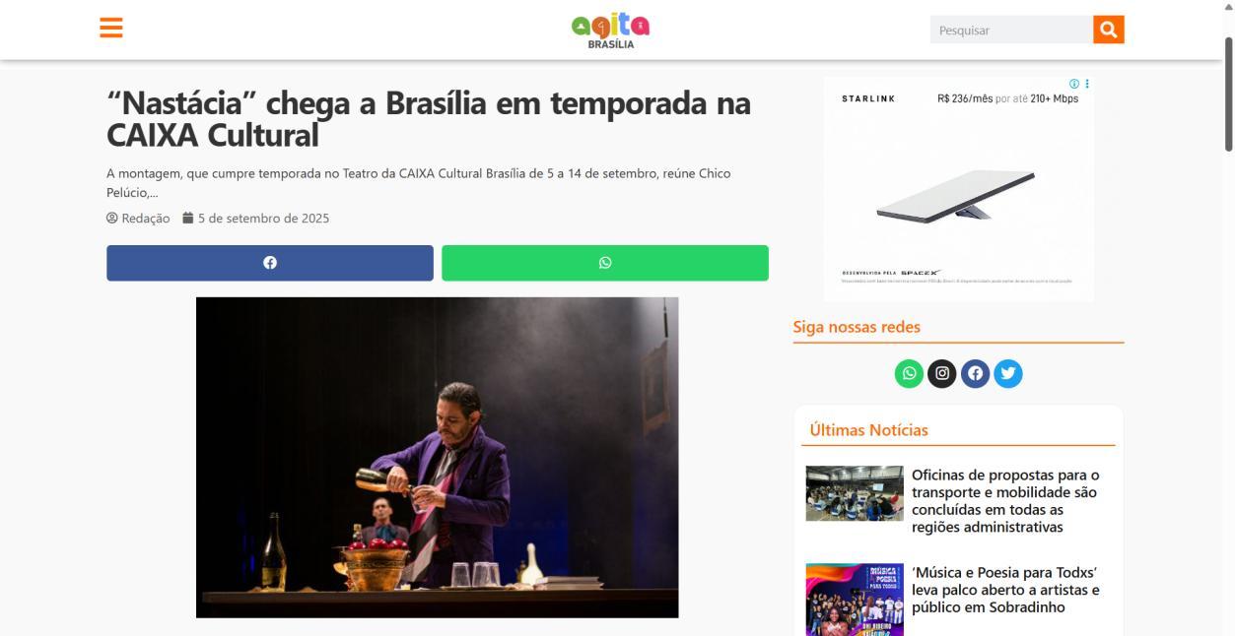Click the Agita Brasília logo

(610, 31)
